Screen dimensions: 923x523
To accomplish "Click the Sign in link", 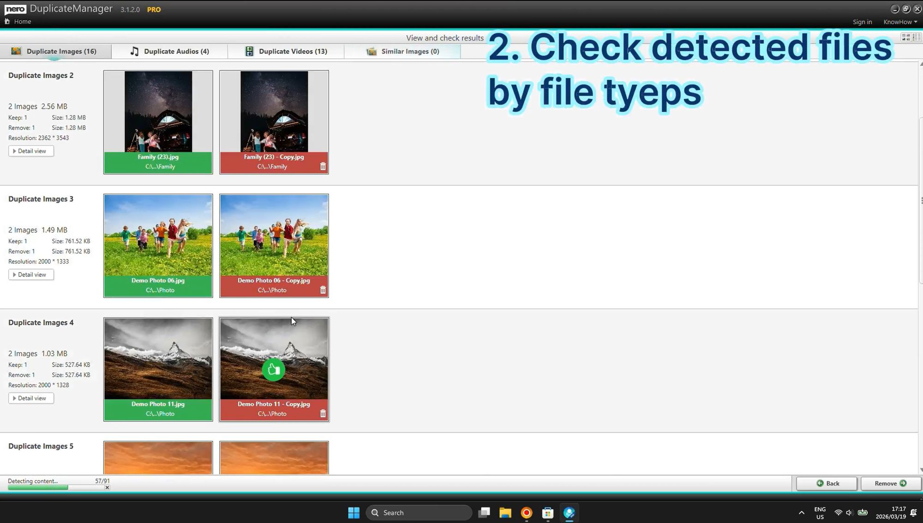I will coord(862,22).
